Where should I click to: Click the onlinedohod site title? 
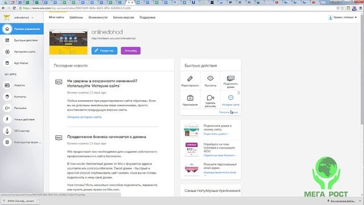(107, 32)
